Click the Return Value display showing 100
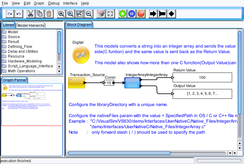 click(202, 77)
